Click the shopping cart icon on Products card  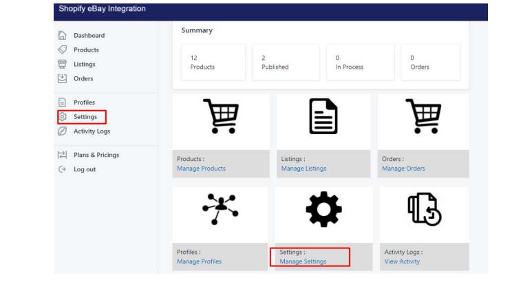221,116
